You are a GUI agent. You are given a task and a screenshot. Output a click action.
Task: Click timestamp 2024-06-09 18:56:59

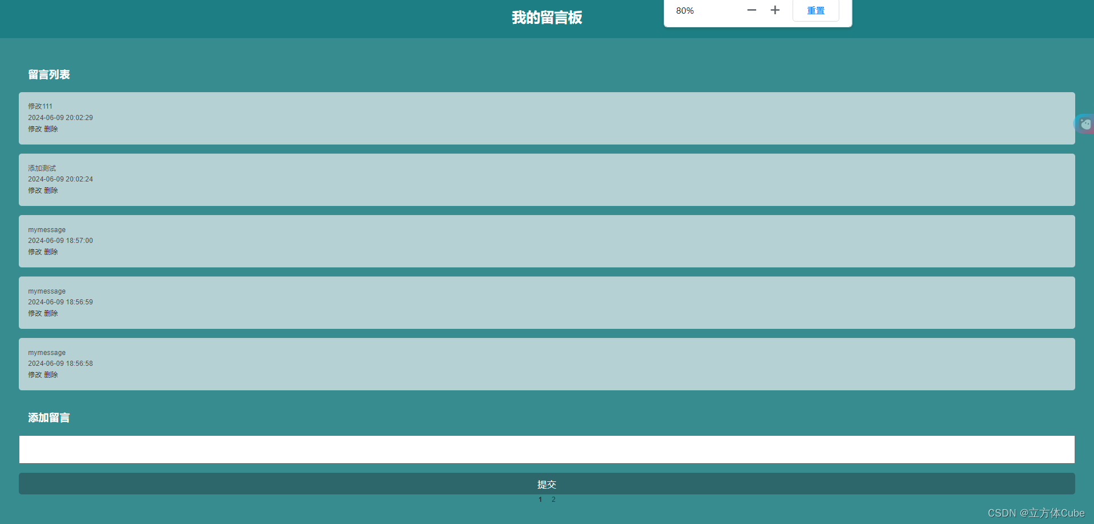[60, 302]
